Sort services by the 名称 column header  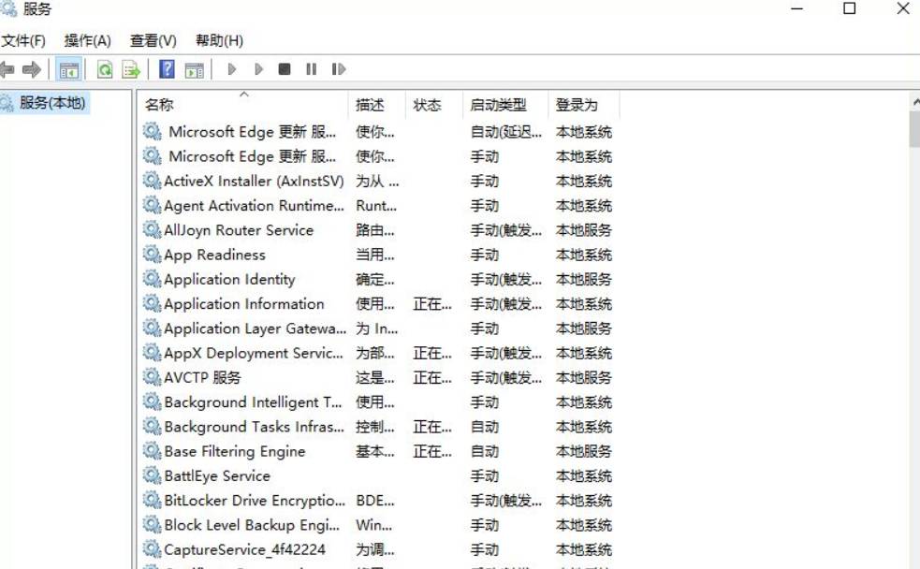[159, 105]
